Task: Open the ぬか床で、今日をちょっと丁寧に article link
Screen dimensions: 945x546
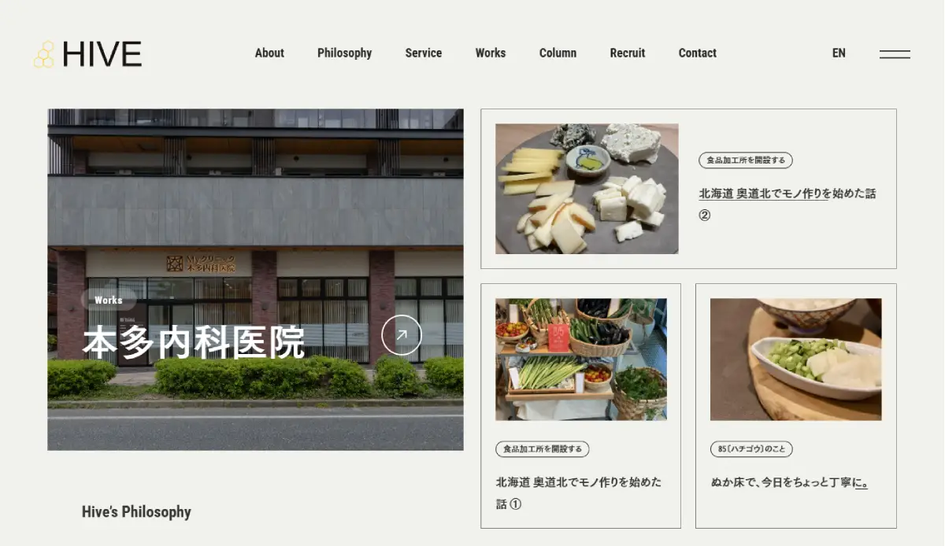Action: (x=788, y=482)
